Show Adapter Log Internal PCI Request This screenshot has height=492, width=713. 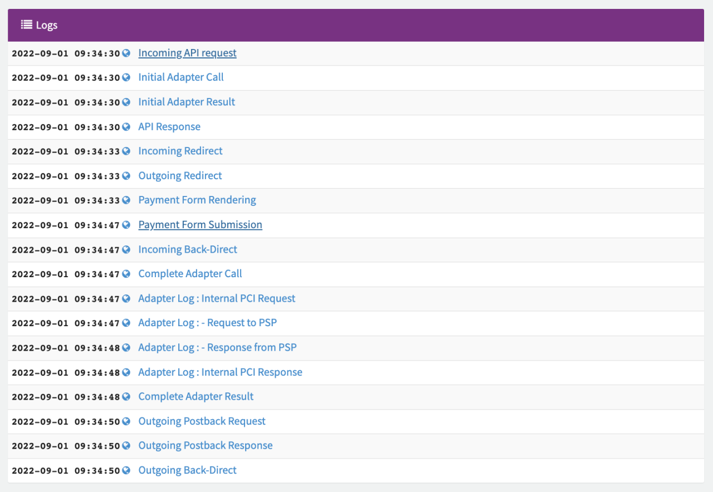217,298
